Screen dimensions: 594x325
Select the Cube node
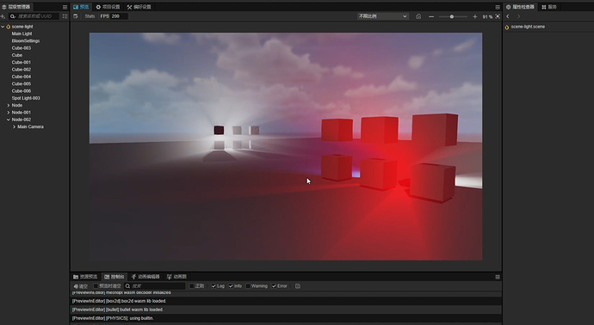pyautogui.click(x=17, y=55)
